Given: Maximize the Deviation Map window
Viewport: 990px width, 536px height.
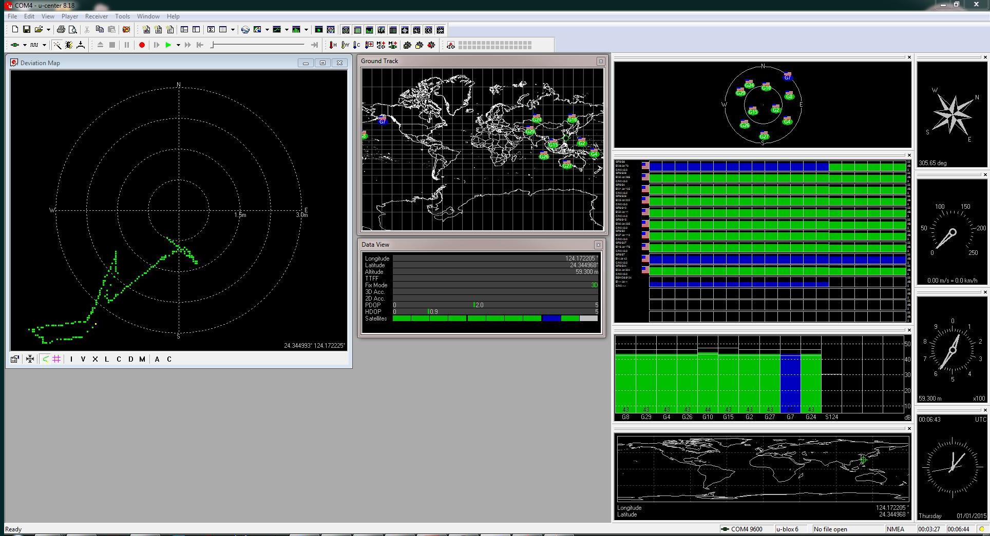Looking at the screenshot, I should point(322,63).
